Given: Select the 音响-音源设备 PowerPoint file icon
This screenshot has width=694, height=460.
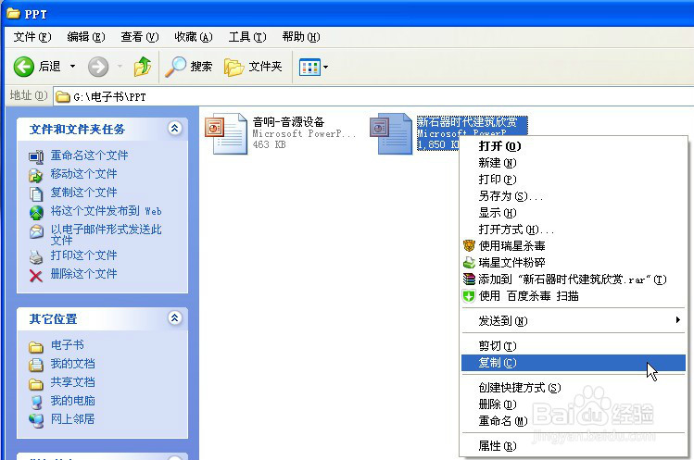Looking at the screenshot, I should tap(226, 133).
